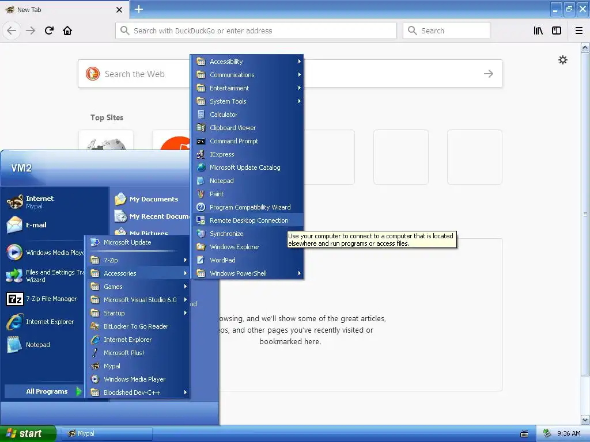Image resolution: width=590 pixels, height=442 pixels.
Task: Click All Programs in Start menu
Action: pos(44,391)
